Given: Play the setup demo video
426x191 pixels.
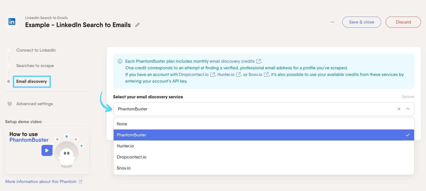Looking at the screenshot, I should point(47,150).
